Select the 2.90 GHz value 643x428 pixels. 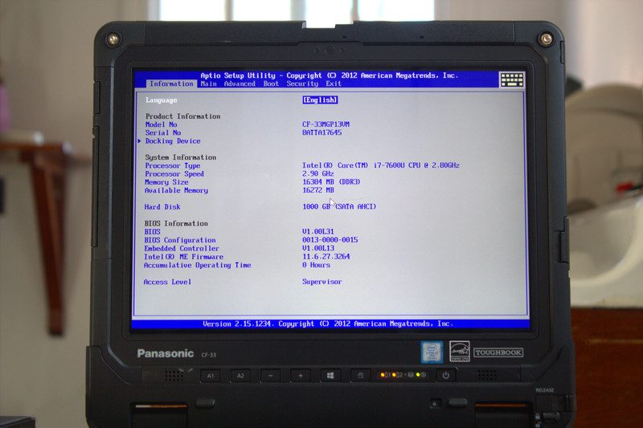tap(317, 173)
